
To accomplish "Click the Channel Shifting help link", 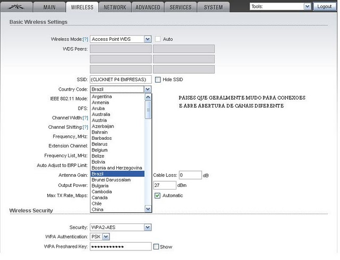I will click(86, 127).
